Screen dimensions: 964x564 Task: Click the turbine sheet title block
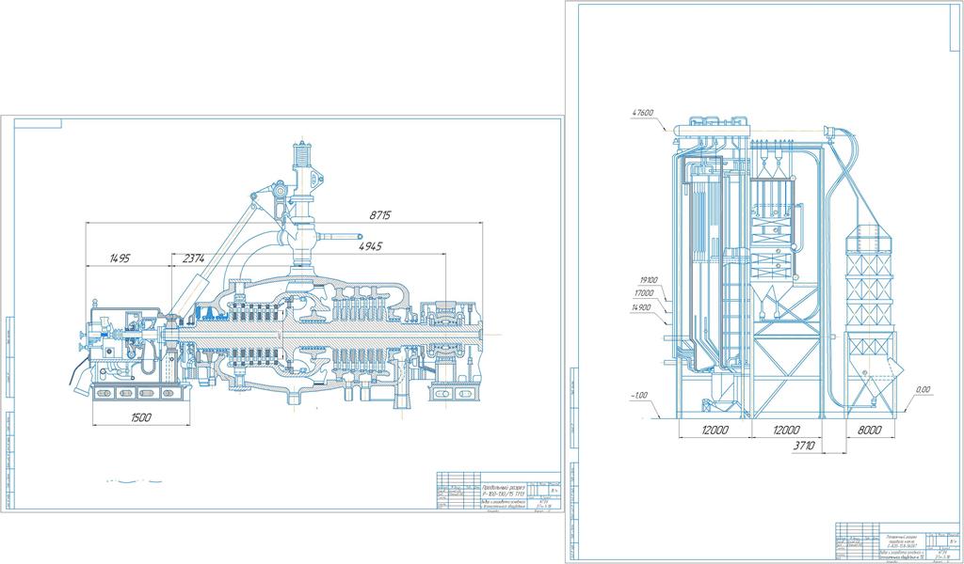pos(499,489)
